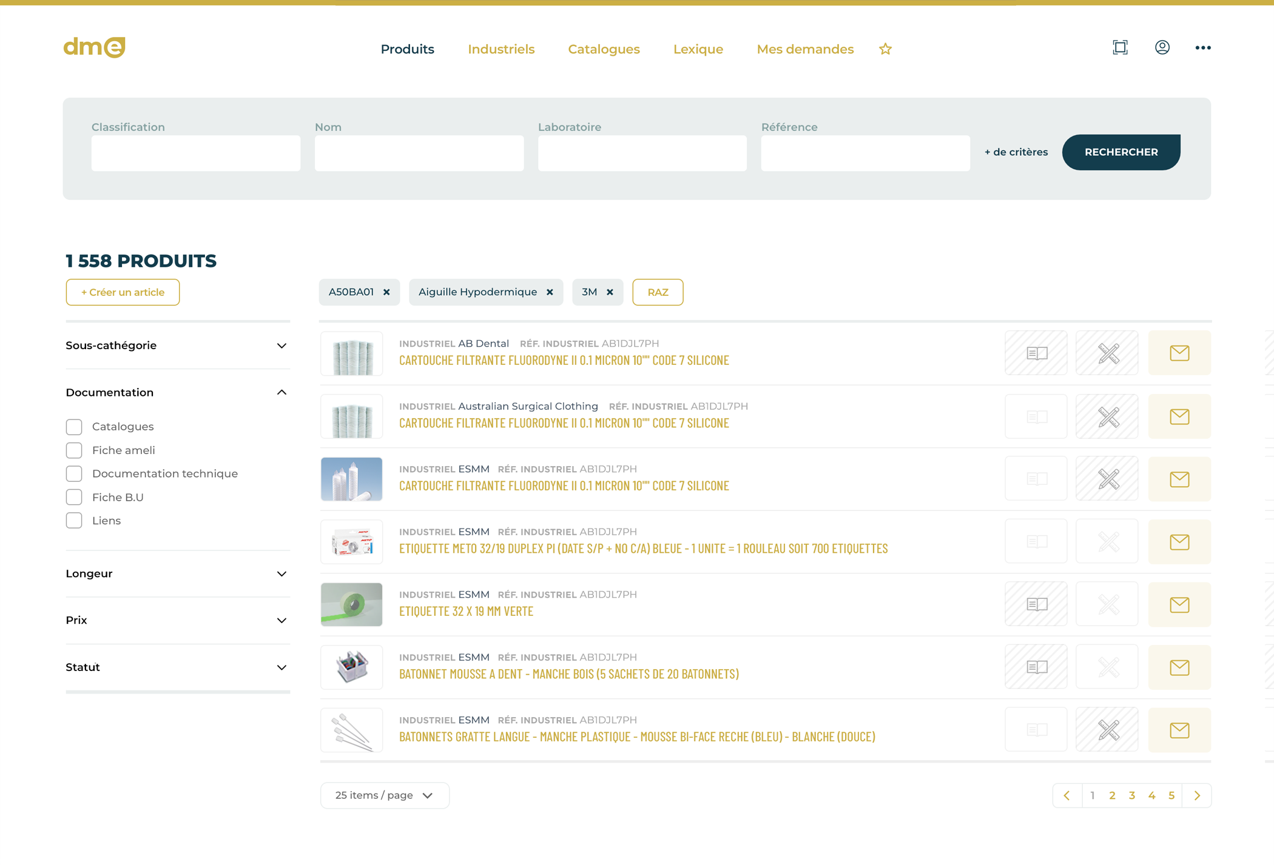The height and width of the screenshot is (865, 1274).
Task: Open ESMM Cartouche filtrante Fluorodyne product title
Action: coord(564,486)
